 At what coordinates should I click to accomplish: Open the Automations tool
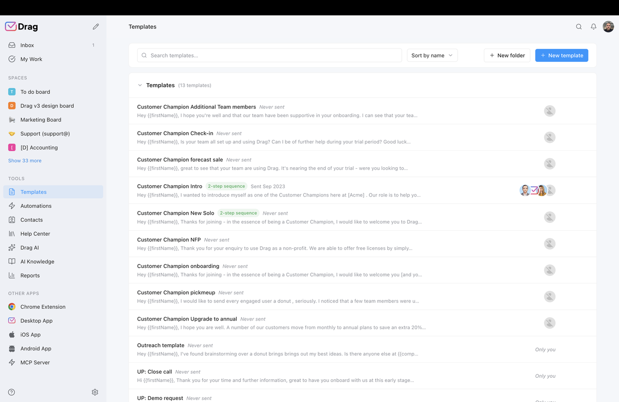pos(53,206)
